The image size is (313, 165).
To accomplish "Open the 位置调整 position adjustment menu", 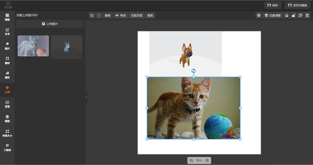I will [273, 15].
